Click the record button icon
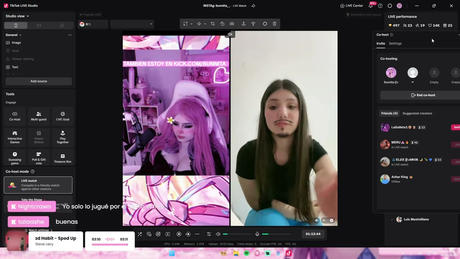Viewport: 460px width, 259px height. pos(179,234)
